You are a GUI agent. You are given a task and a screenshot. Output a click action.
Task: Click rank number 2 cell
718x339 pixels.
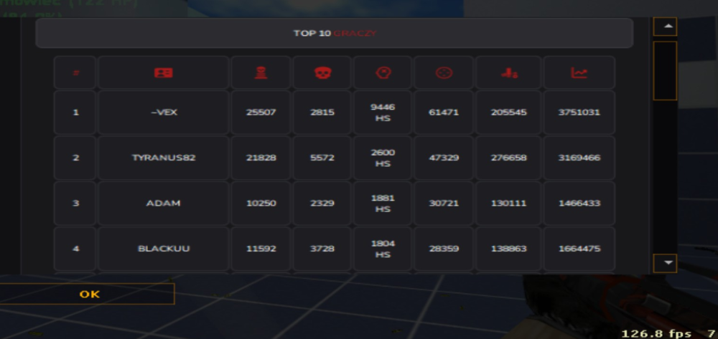tap(75, 158)
